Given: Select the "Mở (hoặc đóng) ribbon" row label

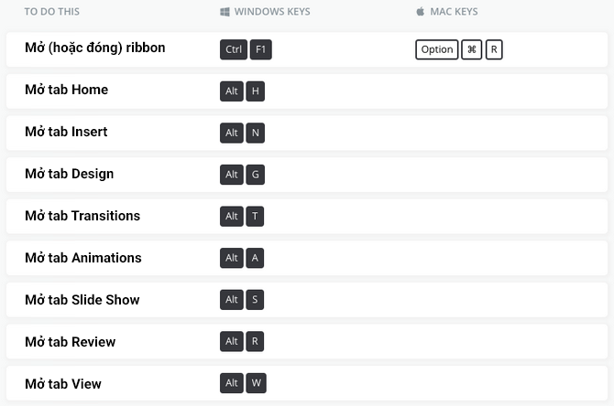Looking at the screenshot, I should click(95, 48).
